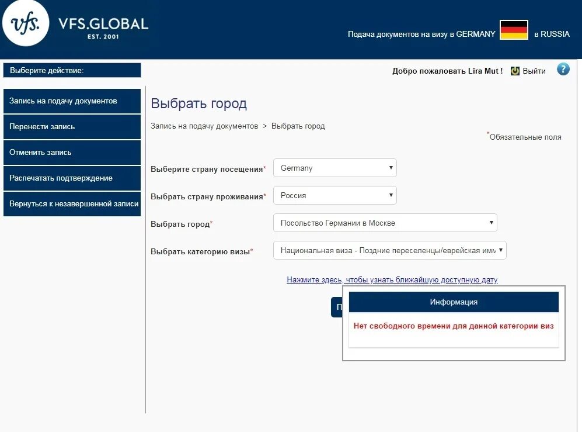
Task: Click the Выбрать город breadcrumb text
Action: pos(298,126)
